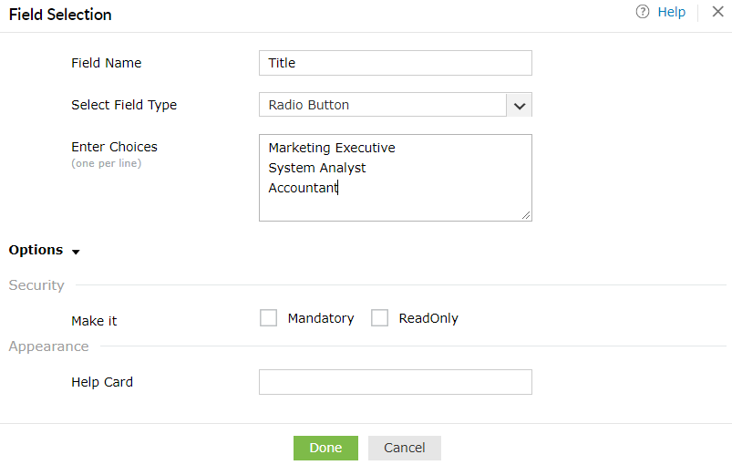Image resolution: width=732 pixels, height=465 pixels.
Task: Enable the Mandatory checkbox
Action: pyautogui.click(x=268, y=318)
